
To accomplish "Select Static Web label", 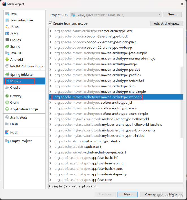I will 19,117.
